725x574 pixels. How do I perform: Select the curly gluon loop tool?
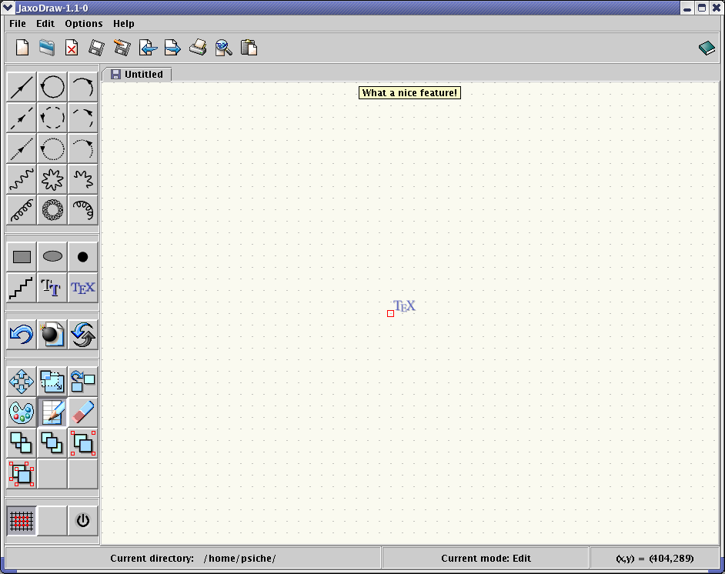point(52,210)
